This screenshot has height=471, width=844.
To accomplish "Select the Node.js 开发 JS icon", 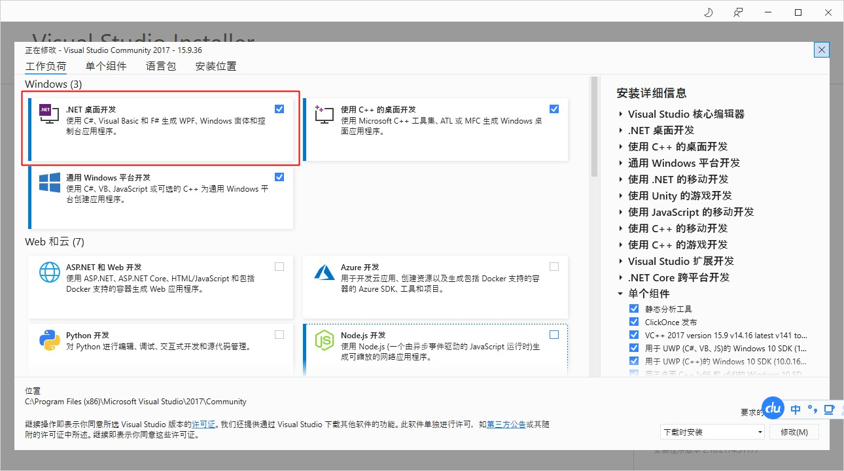I will tap(324, 340).
